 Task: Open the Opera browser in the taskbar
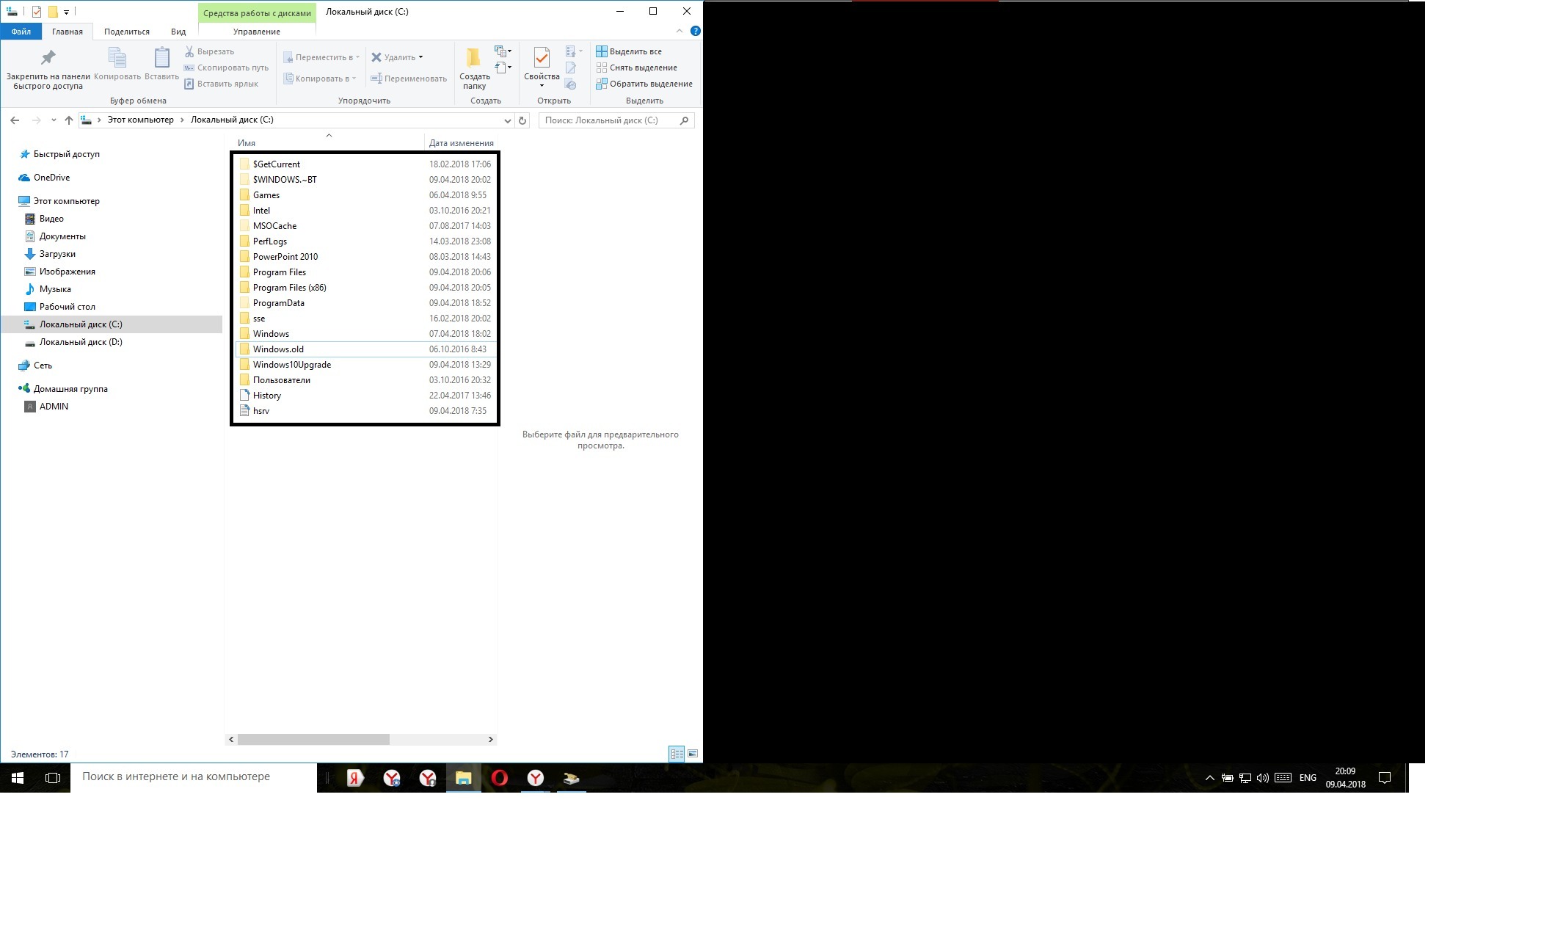click(x=500, y=778)
